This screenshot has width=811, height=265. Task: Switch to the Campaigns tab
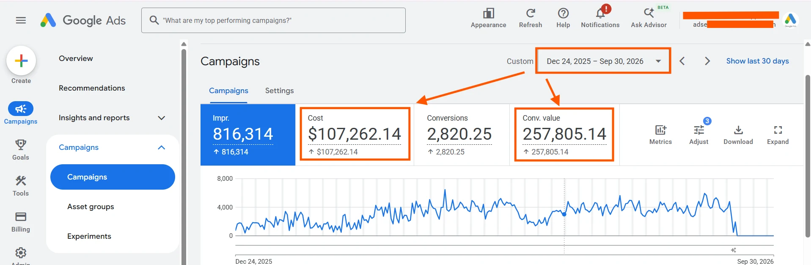tap(228, 91)
